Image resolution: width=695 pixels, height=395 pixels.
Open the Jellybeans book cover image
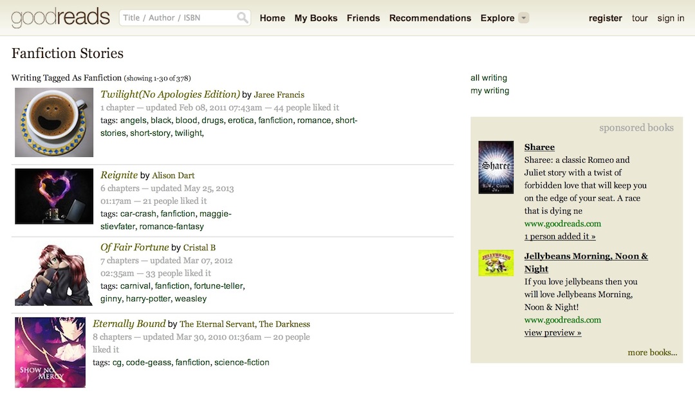coord(496,263)
